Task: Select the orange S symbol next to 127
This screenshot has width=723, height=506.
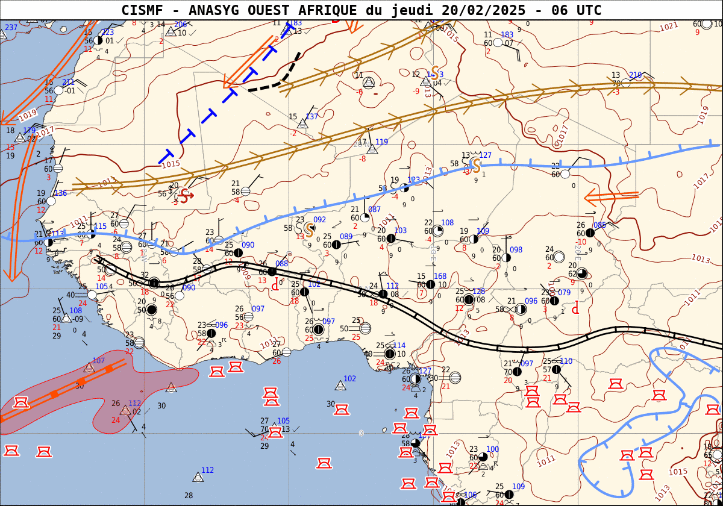Action: click(x=475, y=164)
